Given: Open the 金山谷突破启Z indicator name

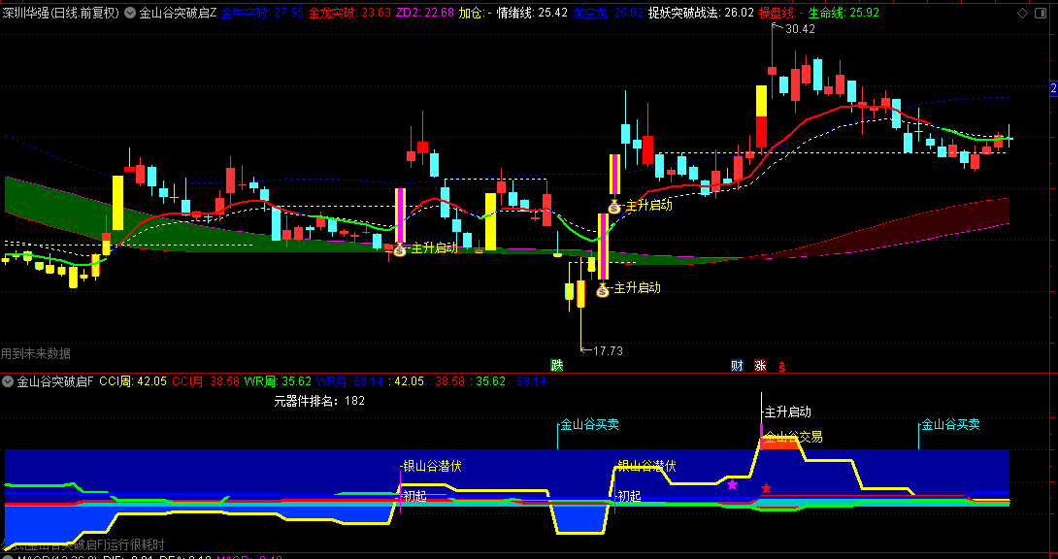Looking at the screenshot, I should (179, 13).
